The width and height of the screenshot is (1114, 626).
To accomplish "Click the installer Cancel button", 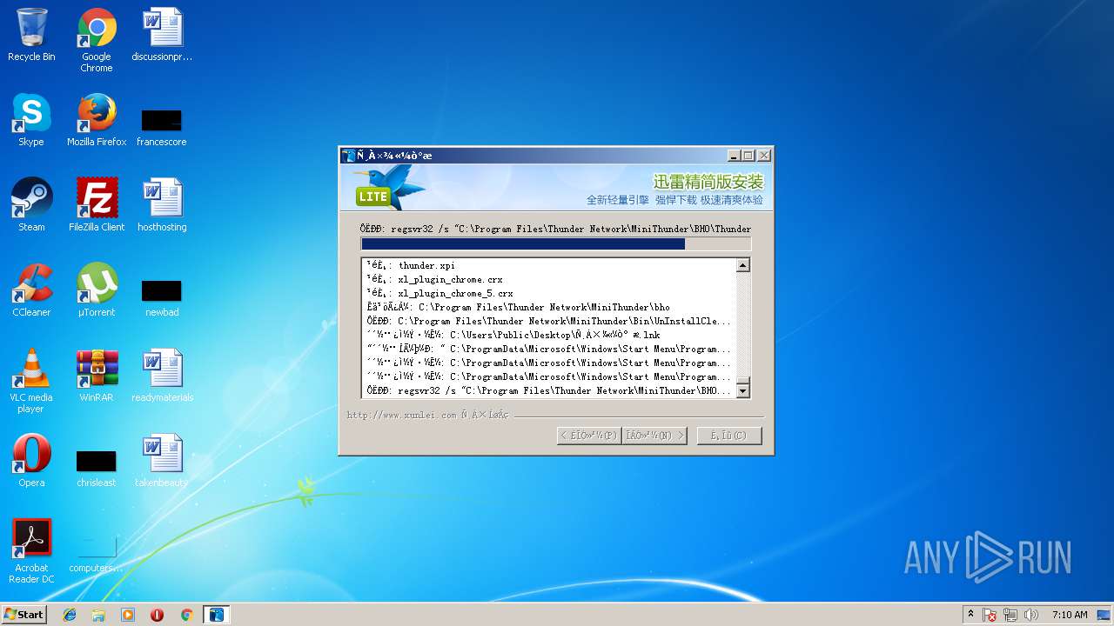I will tap(729, 436).
